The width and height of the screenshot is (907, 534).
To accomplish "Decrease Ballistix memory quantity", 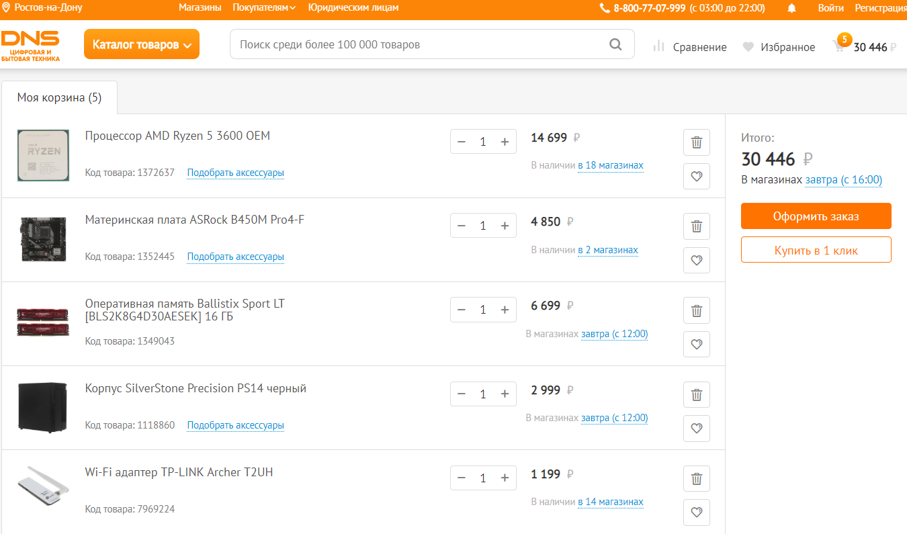I will click(x=462, y=310).
